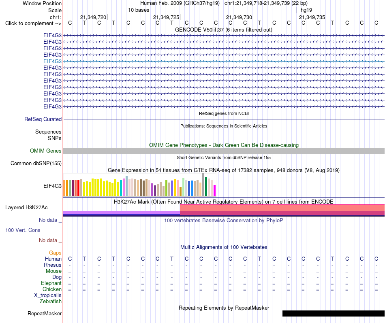Open the OMIM Gene Phenotypes track title

[224, 145]
